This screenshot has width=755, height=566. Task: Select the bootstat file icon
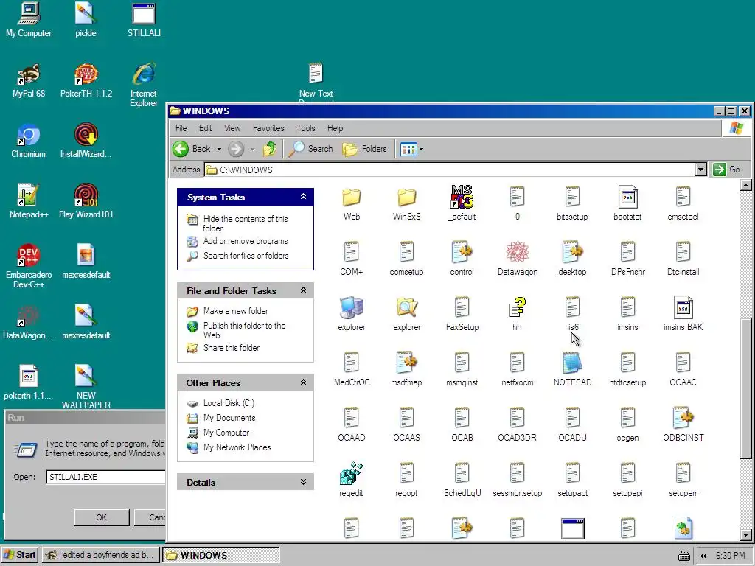coord(627,198)
